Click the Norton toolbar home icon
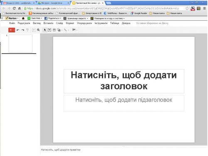208x156 pixels. pyautogui.click(x=23, y=18)
